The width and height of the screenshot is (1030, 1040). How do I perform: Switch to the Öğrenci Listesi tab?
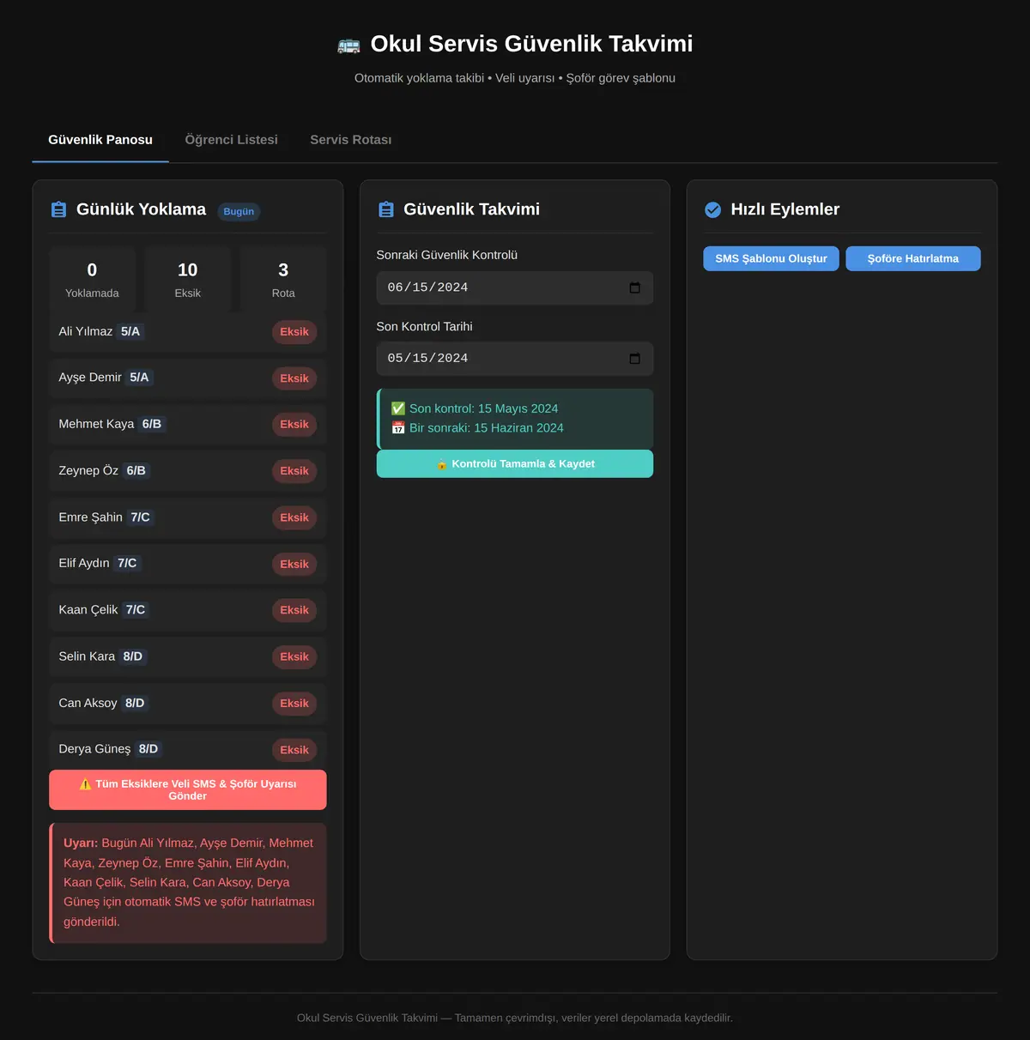pyautogui.click(x=232, y=140)
